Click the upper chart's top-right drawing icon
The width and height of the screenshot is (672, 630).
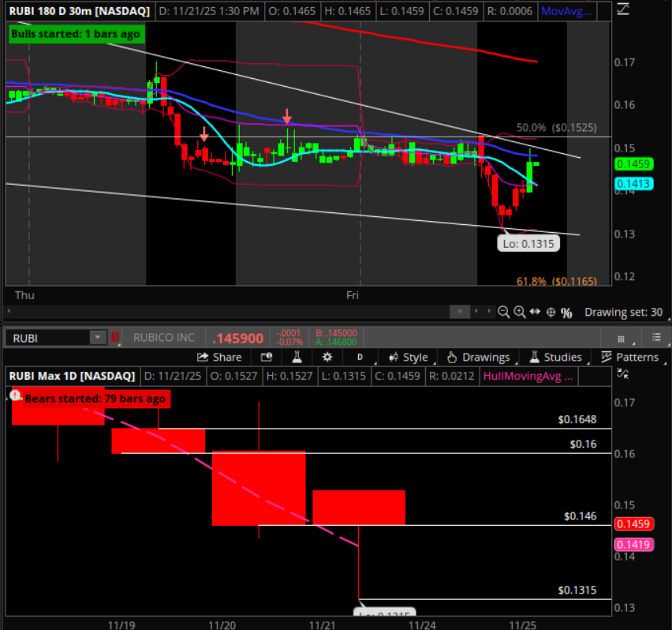pyautogui.click(x=623, y=9)
